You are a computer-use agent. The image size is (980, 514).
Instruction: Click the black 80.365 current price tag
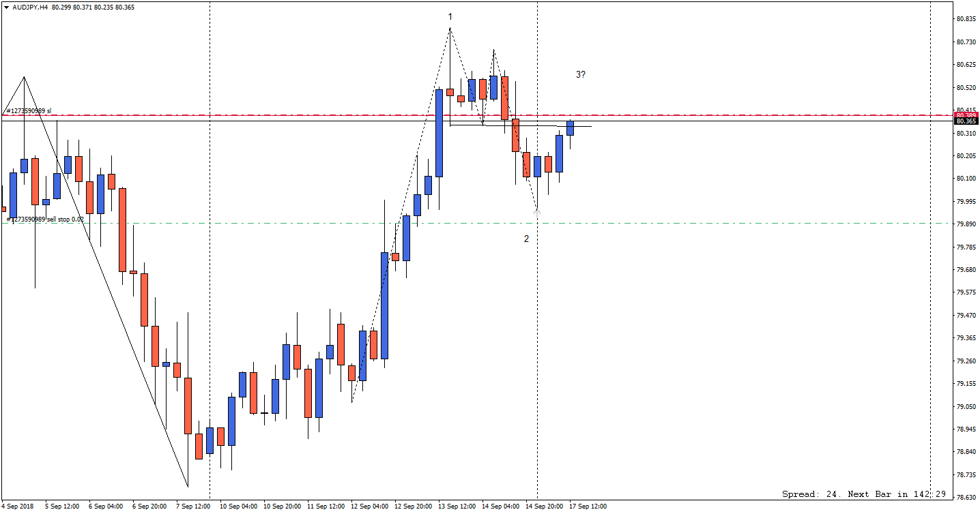(965, 121)
